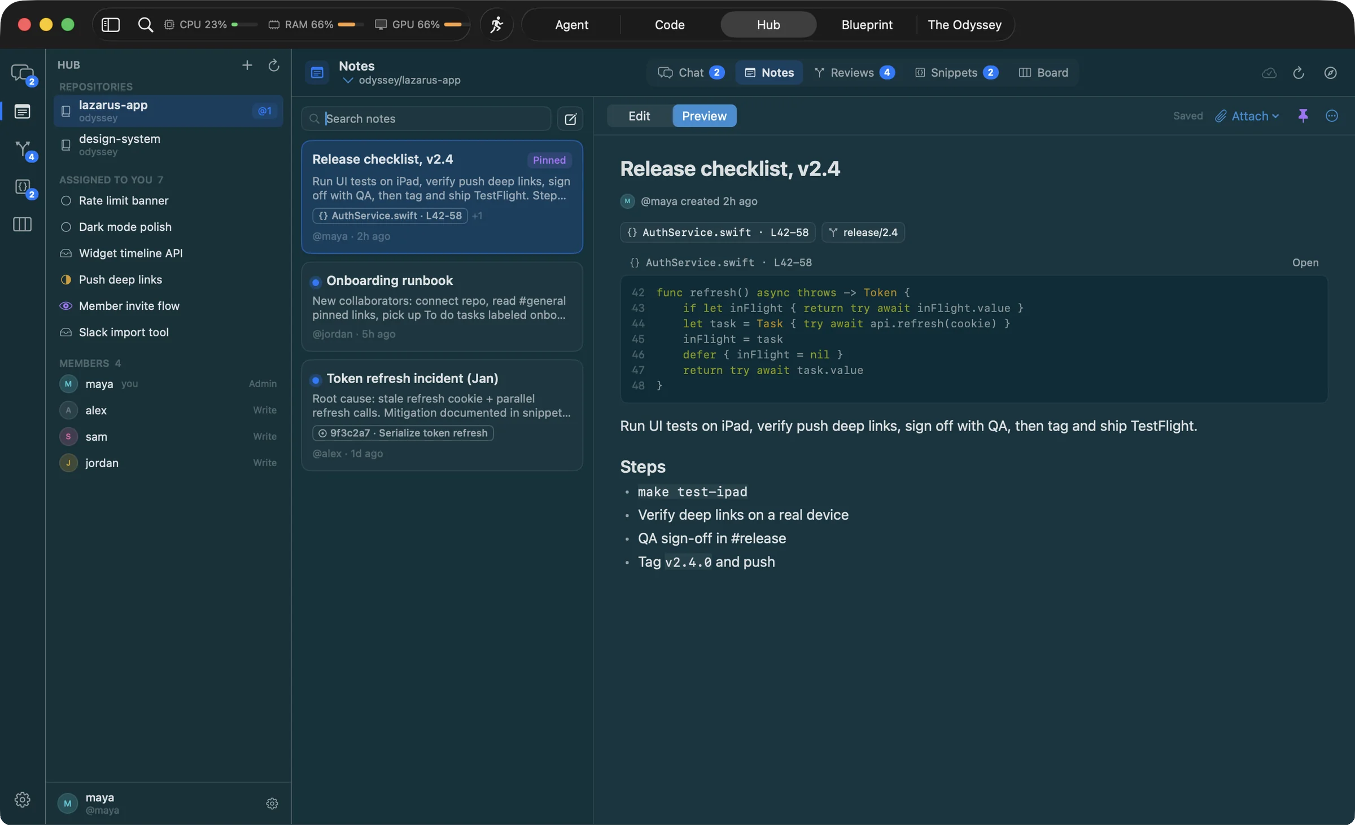
Task: Switch to the Agent mode tab
Action: pyautogui.click(x=571, y=25)
